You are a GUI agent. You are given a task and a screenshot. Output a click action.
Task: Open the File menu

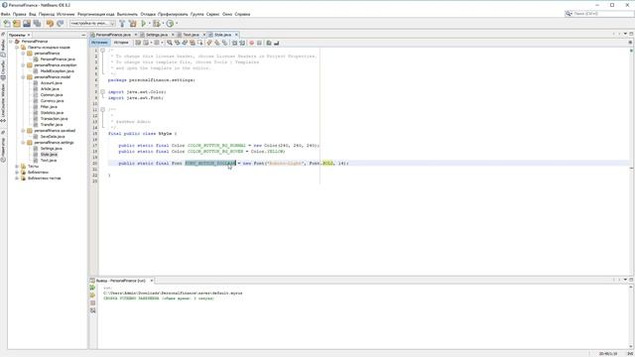pos(6,14)
